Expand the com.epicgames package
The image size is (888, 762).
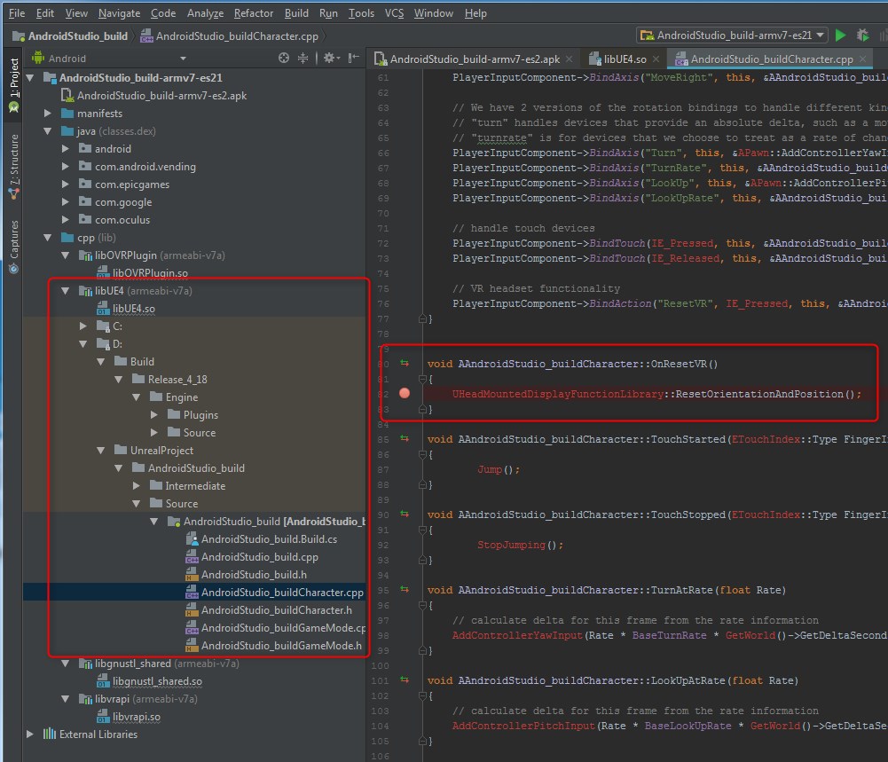(x=66, y=184)
